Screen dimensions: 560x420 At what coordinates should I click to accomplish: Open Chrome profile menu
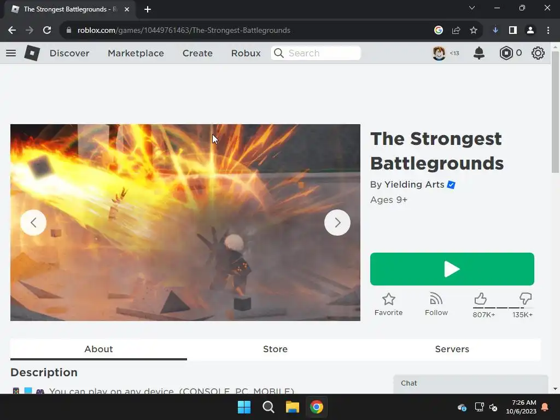pyautogui.click(x=530, y=31)
